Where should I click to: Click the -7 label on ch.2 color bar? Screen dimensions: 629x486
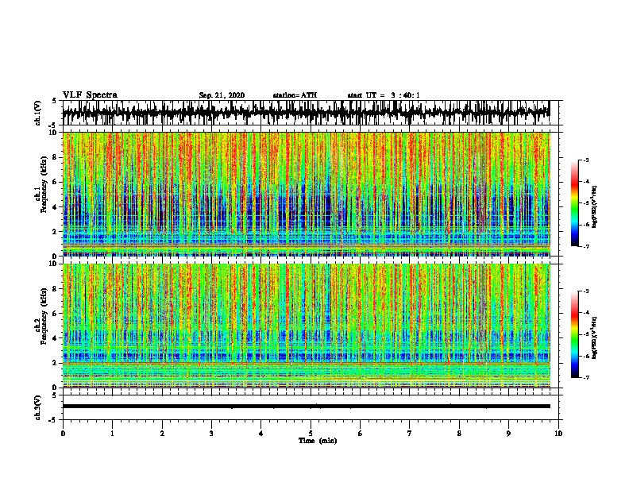(585, 377)
